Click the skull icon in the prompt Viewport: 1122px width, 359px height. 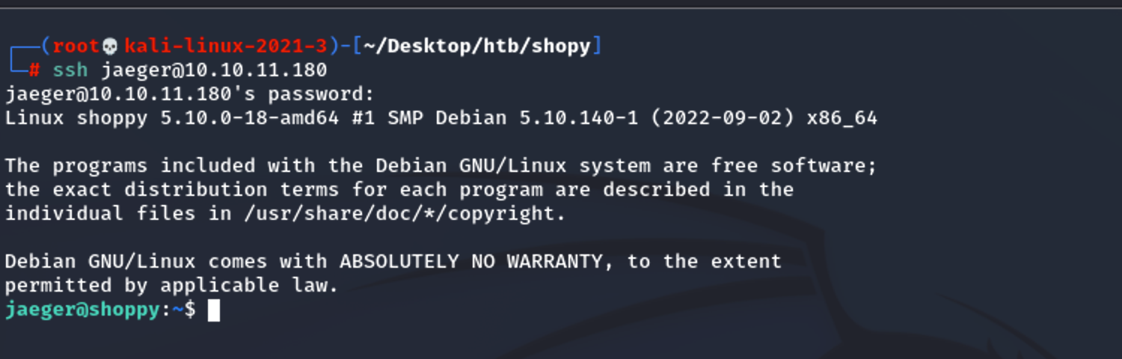110,47
